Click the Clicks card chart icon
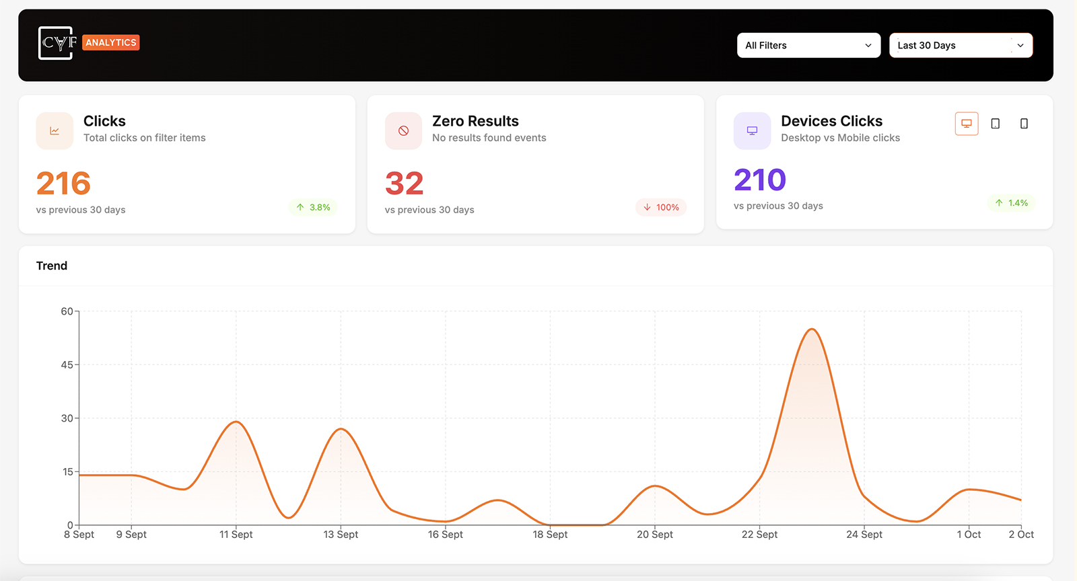The width and height of the screenshot is (1077, 581). click(x=55, y=130)
